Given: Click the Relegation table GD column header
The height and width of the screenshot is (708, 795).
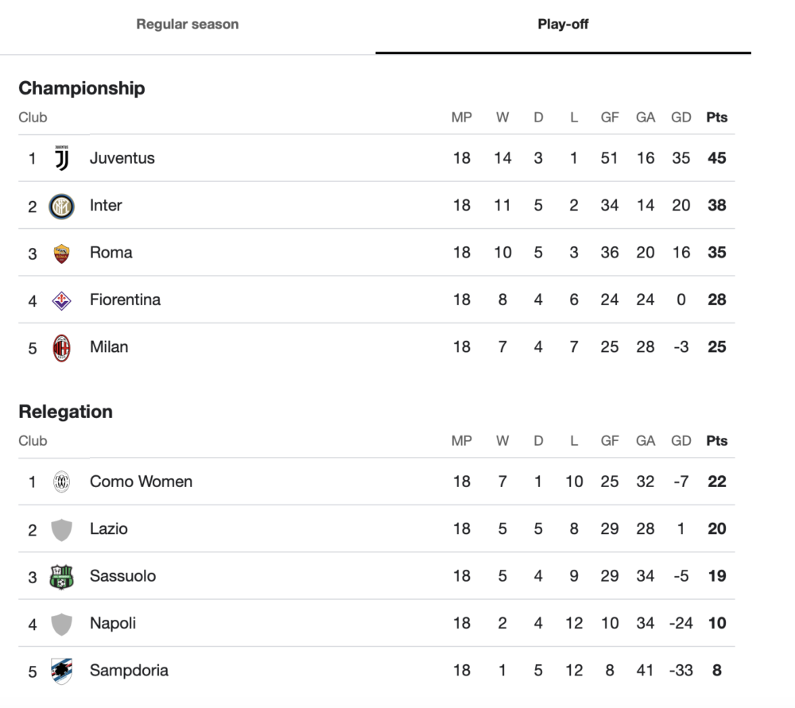Looking at the screenshot, I should click(681, 441).
